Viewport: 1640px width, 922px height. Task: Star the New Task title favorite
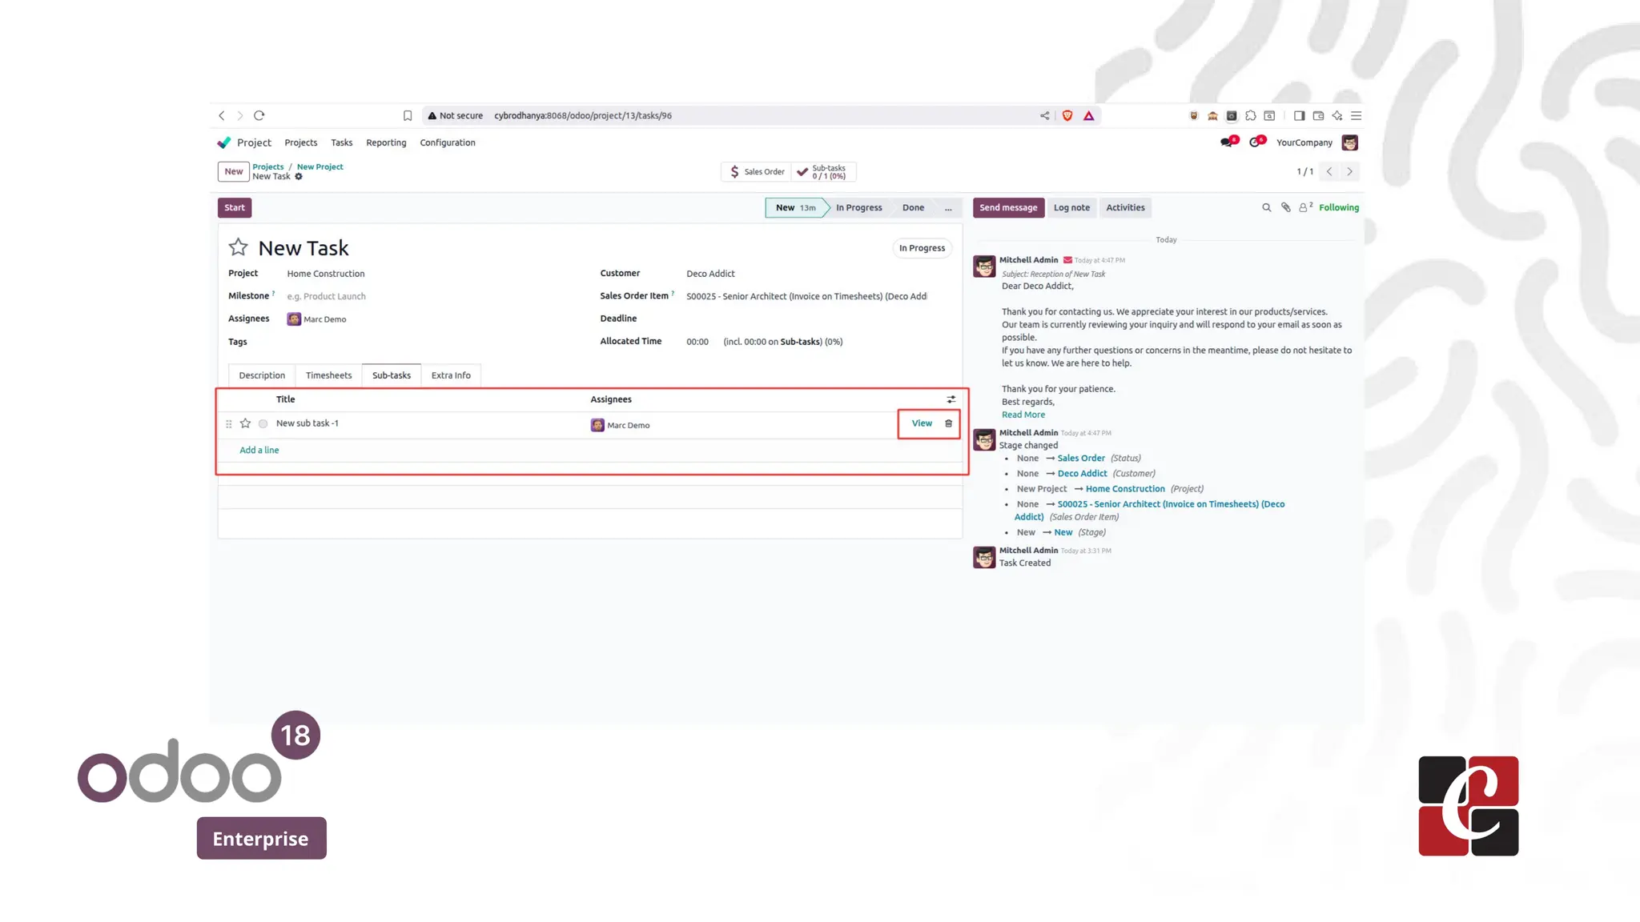tap(238, 247)
